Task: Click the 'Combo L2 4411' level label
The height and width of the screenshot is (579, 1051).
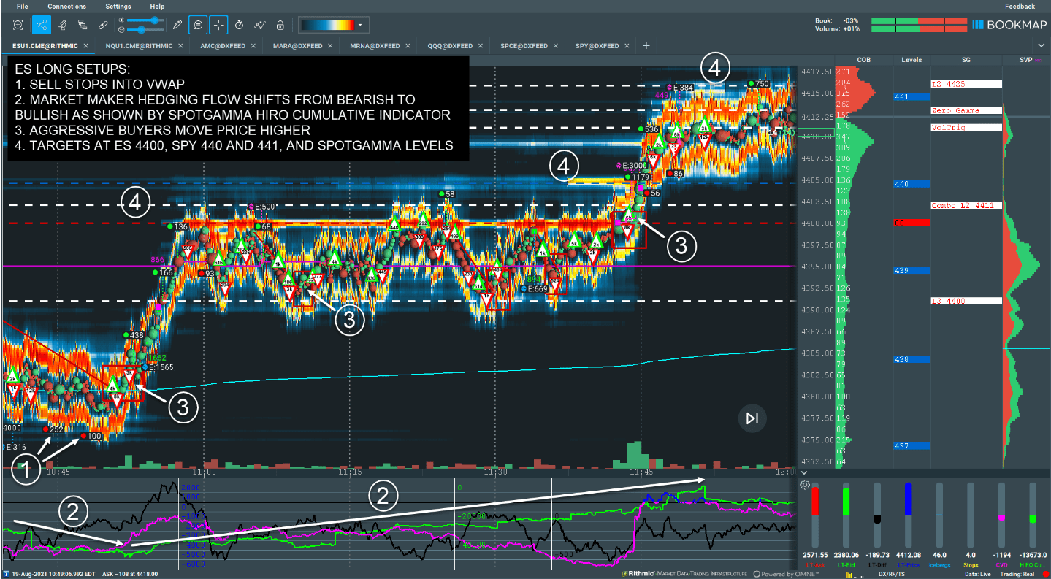Action: (966, 205)
